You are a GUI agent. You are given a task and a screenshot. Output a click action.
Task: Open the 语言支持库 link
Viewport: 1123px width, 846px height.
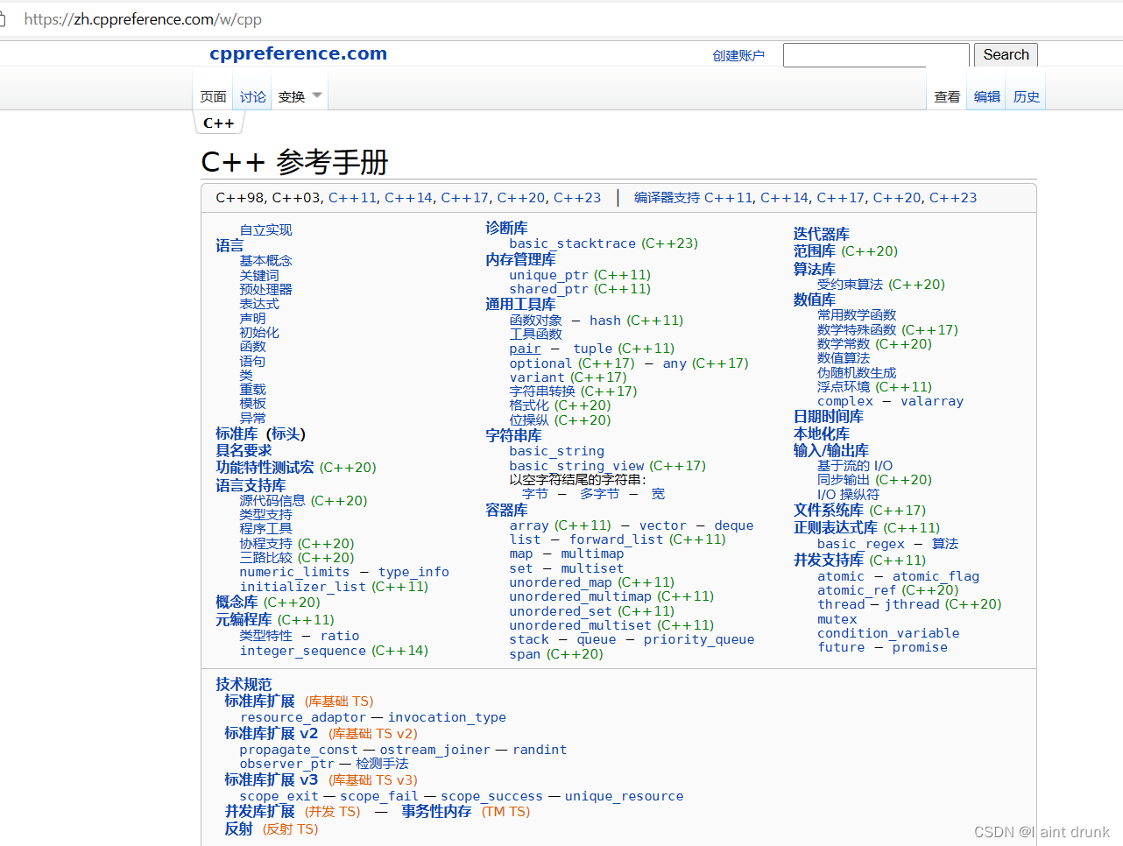tap(251, 485)
